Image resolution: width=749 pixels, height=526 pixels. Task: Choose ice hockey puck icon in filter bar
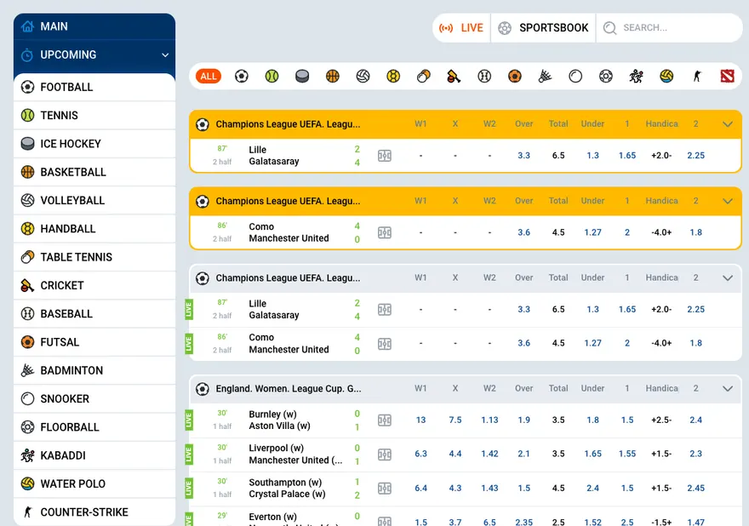click(302, 76)
